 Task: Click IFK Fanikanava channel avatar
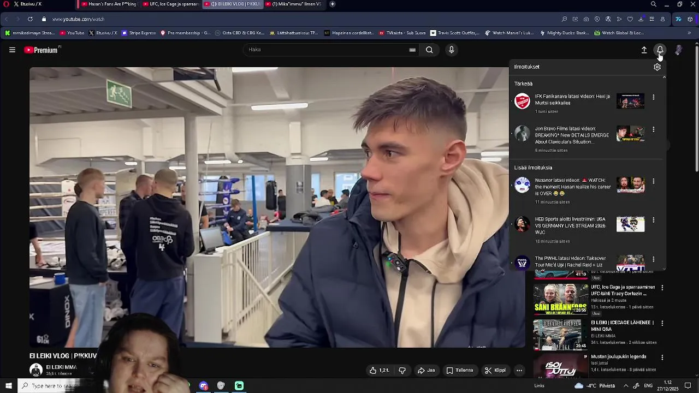point(522,102)
